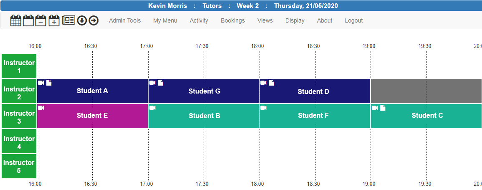Click the circled down arrow icon
The height and width of the screenshot is (190, 482).
82,20
